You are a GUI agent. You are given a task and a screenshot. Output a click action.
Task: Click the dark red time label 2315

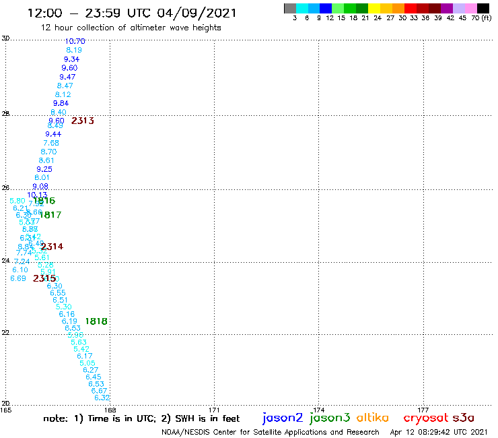pos(44,278)
